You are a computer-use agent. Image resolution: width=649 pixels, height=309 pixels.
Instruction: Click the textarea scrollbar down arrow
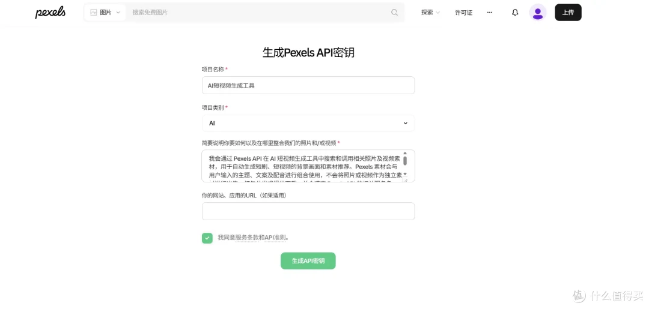405,173
